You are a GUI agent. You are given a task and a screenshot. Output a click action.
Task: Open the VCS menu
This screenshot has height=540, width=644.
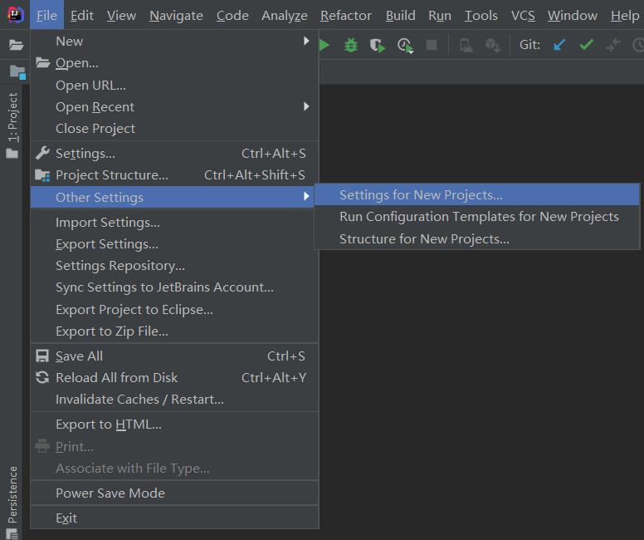click(x=523, y=15)
